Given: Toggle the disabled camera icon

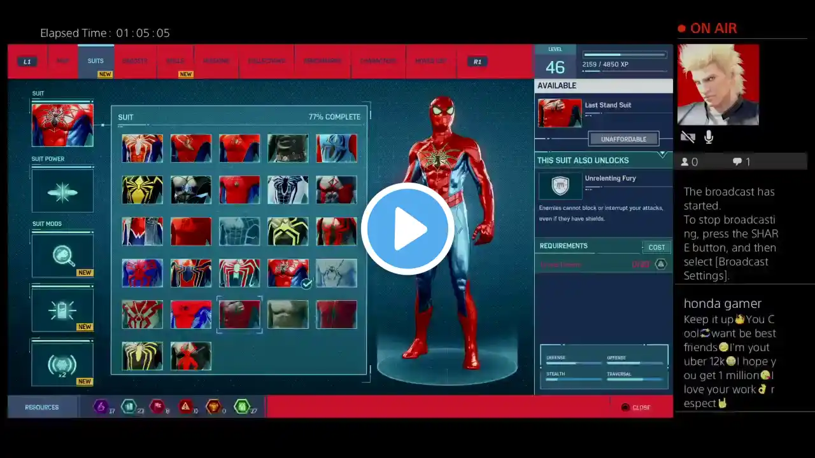Looking at the screenshot, I should (x=688, y=137).
